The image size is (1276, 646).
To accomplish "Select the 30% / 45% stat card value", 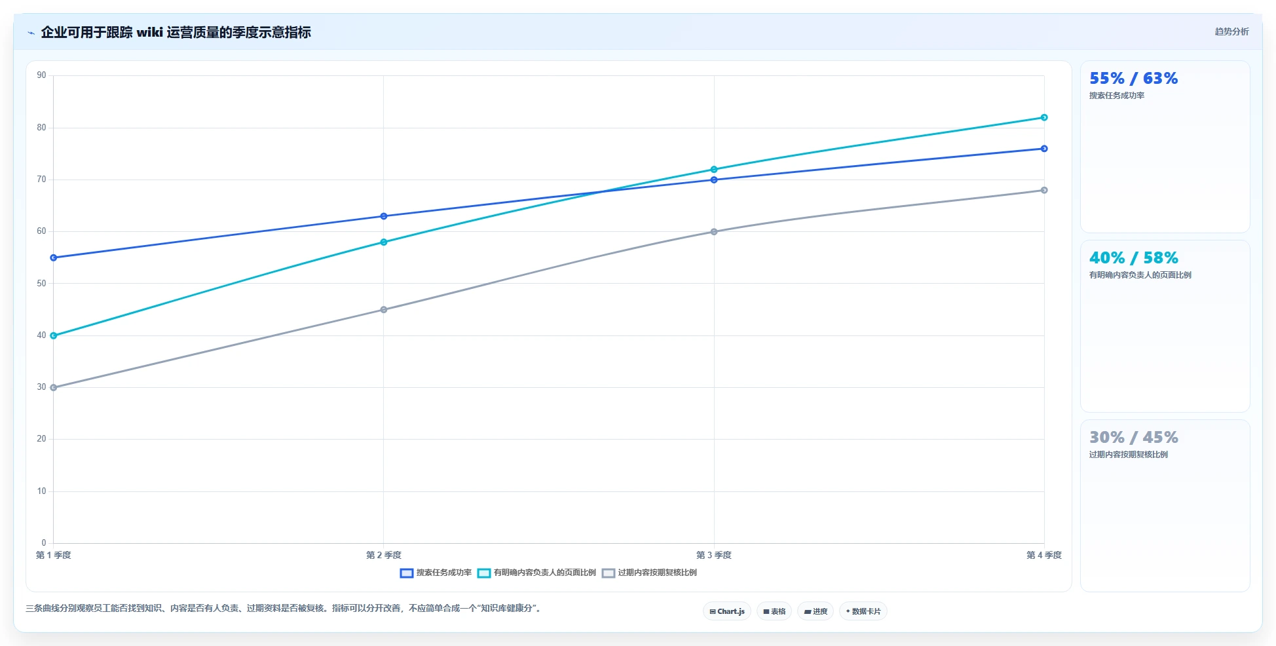I will tap(1133, 438).
